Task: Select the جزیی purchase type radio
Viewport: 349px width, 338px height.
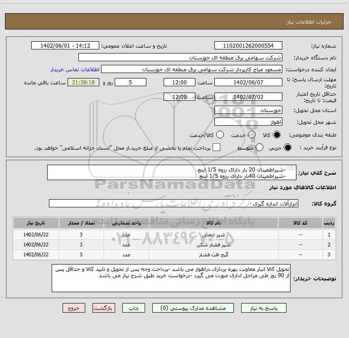Action: [287, 147]
